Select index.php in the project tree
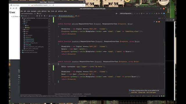This screenshot has width=186, height=104. click(x=27, y=45)
